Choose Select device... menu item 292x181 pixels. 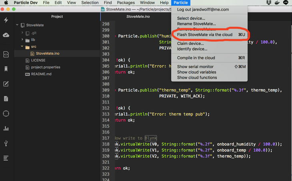point(209,18)
